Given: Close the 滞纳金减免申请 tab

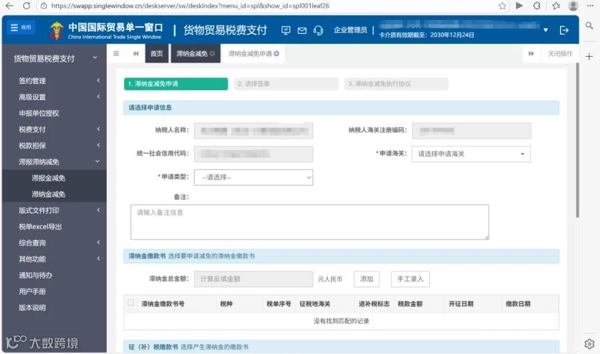Looking at the screenshot, I should [x=277, y=53].
